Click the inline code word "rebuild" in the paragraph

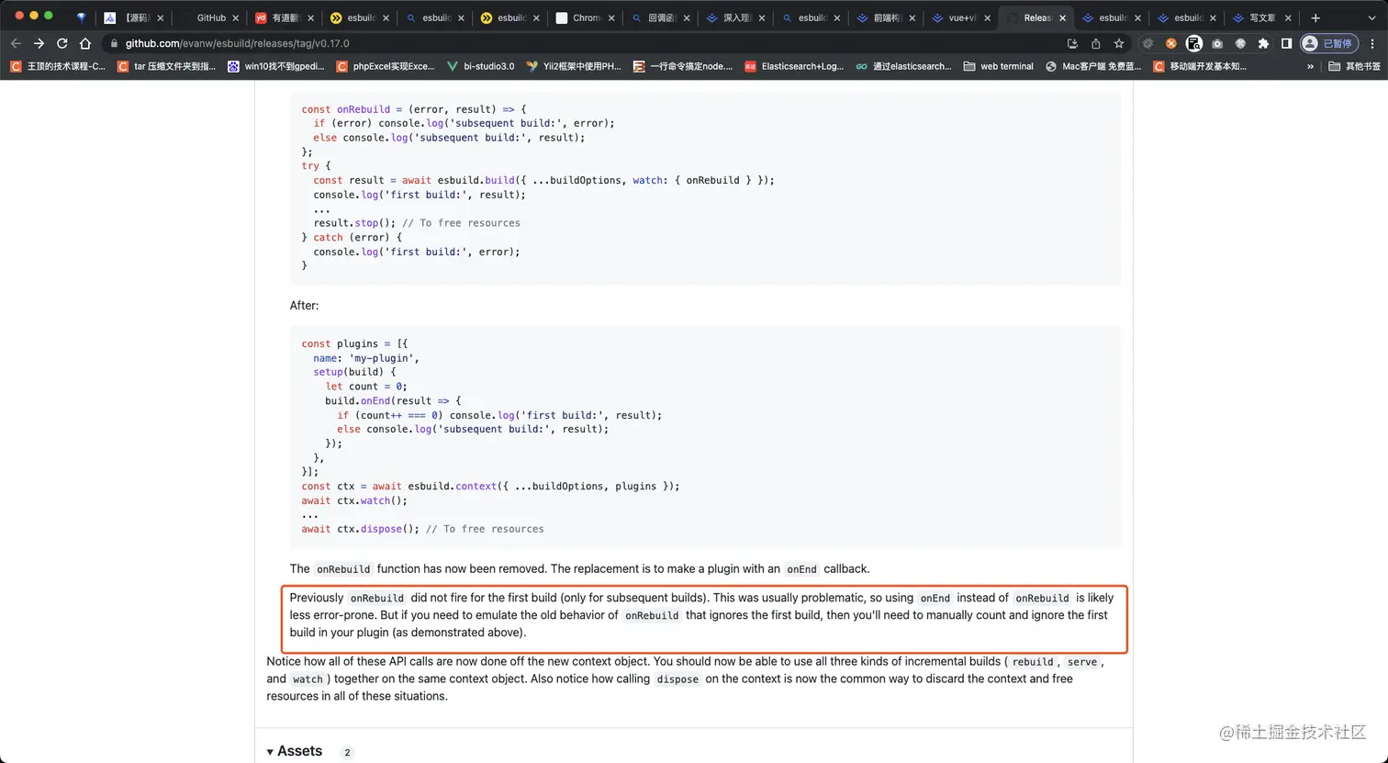click(1033, 662)
